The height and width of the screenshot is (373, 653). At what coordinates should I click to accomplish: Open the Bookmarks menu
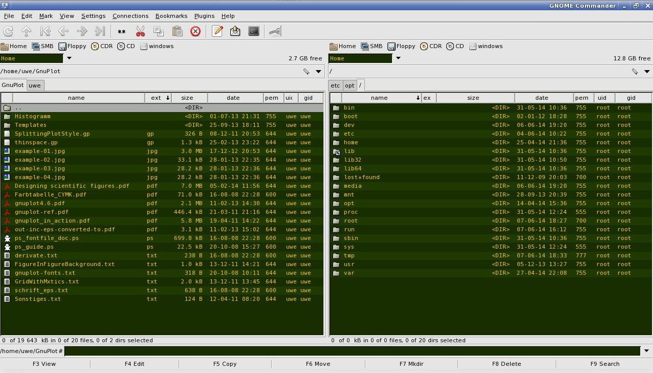pyautogui.click(x=171, y=16)
